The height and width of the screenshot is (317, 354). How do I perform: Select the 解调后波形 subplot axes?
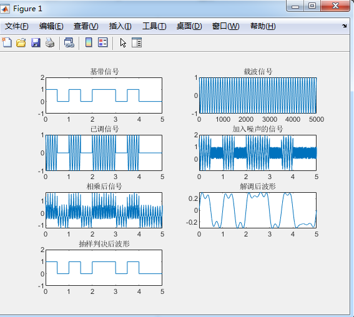258,210
